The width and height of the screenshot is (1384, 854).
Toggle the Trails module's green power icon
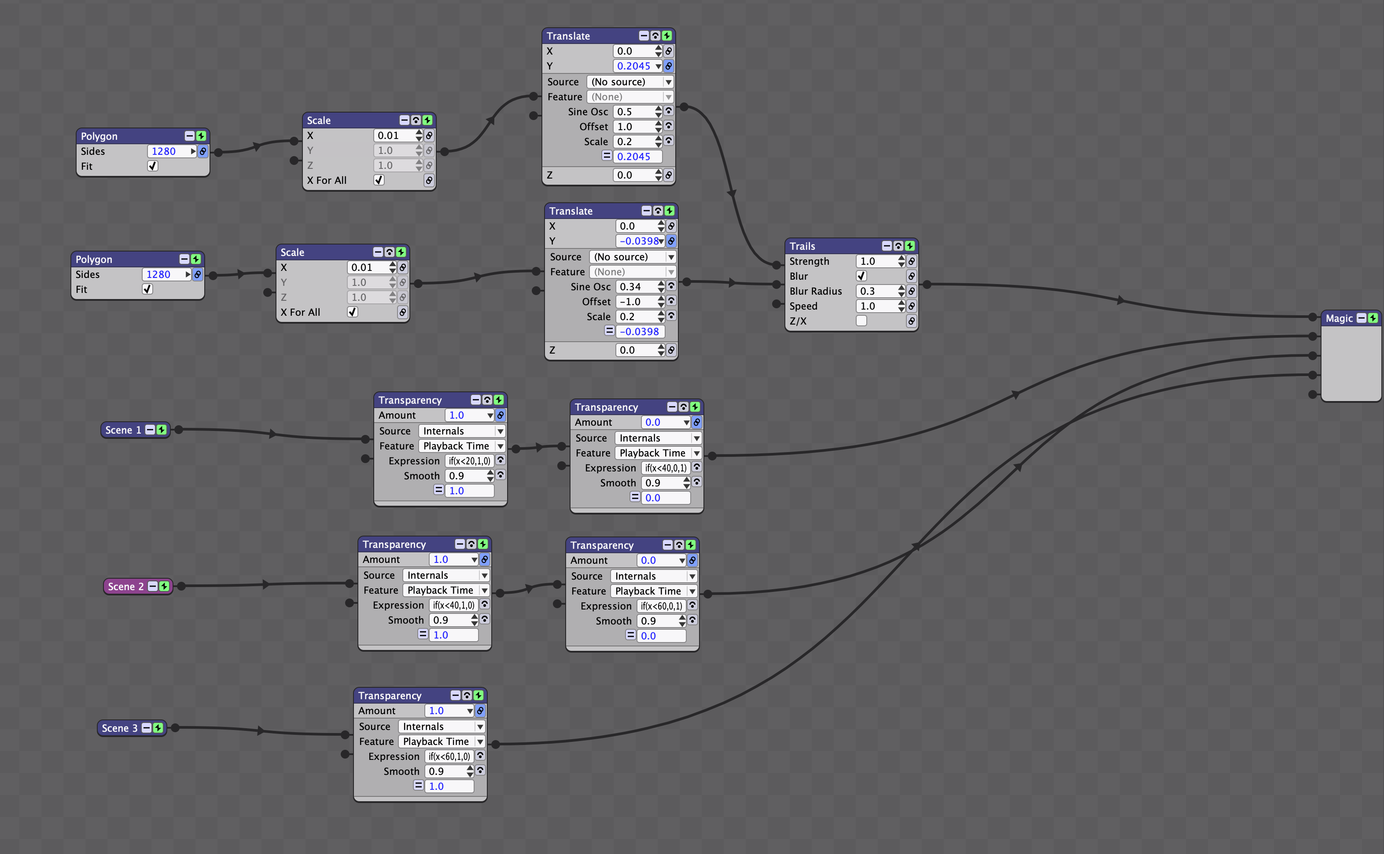909,246
